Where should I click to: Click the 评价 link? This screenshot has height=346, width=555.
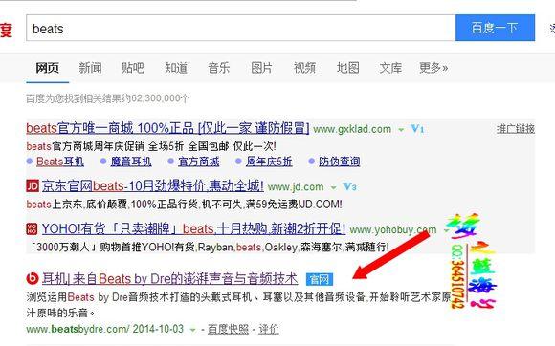(269, 329)
